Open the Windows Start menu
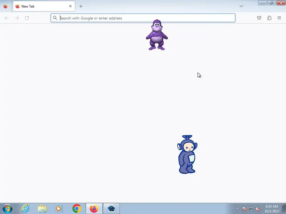 [8, 208]
